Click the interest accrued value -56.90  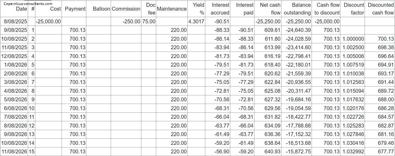pos(222,152)
